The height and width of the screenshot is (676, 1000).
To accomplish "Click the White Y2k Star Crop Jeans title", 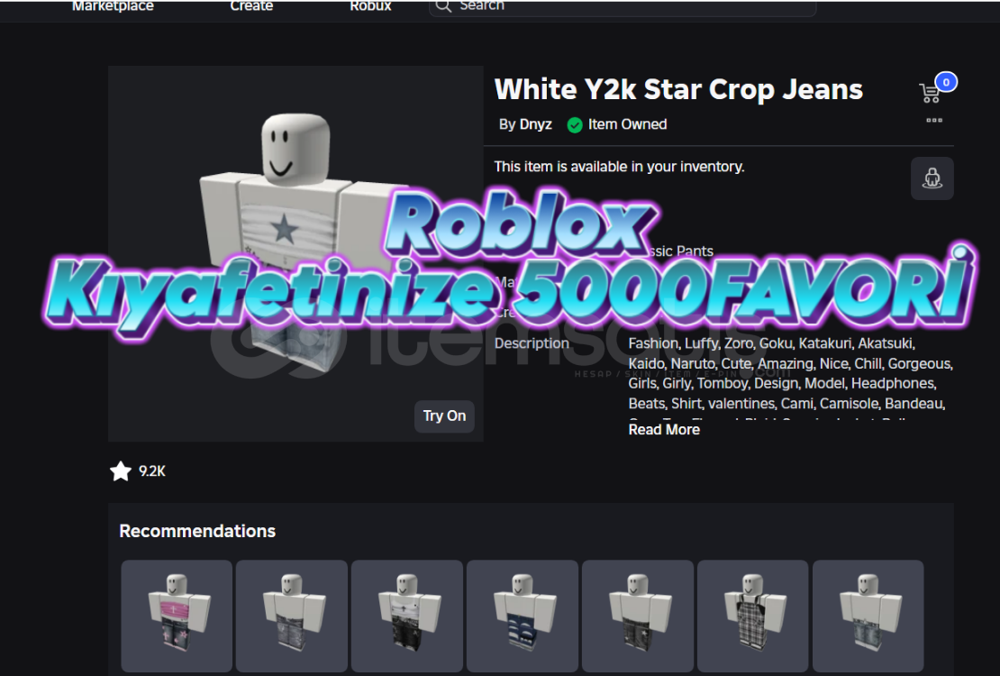I will [x=678, y=89].
